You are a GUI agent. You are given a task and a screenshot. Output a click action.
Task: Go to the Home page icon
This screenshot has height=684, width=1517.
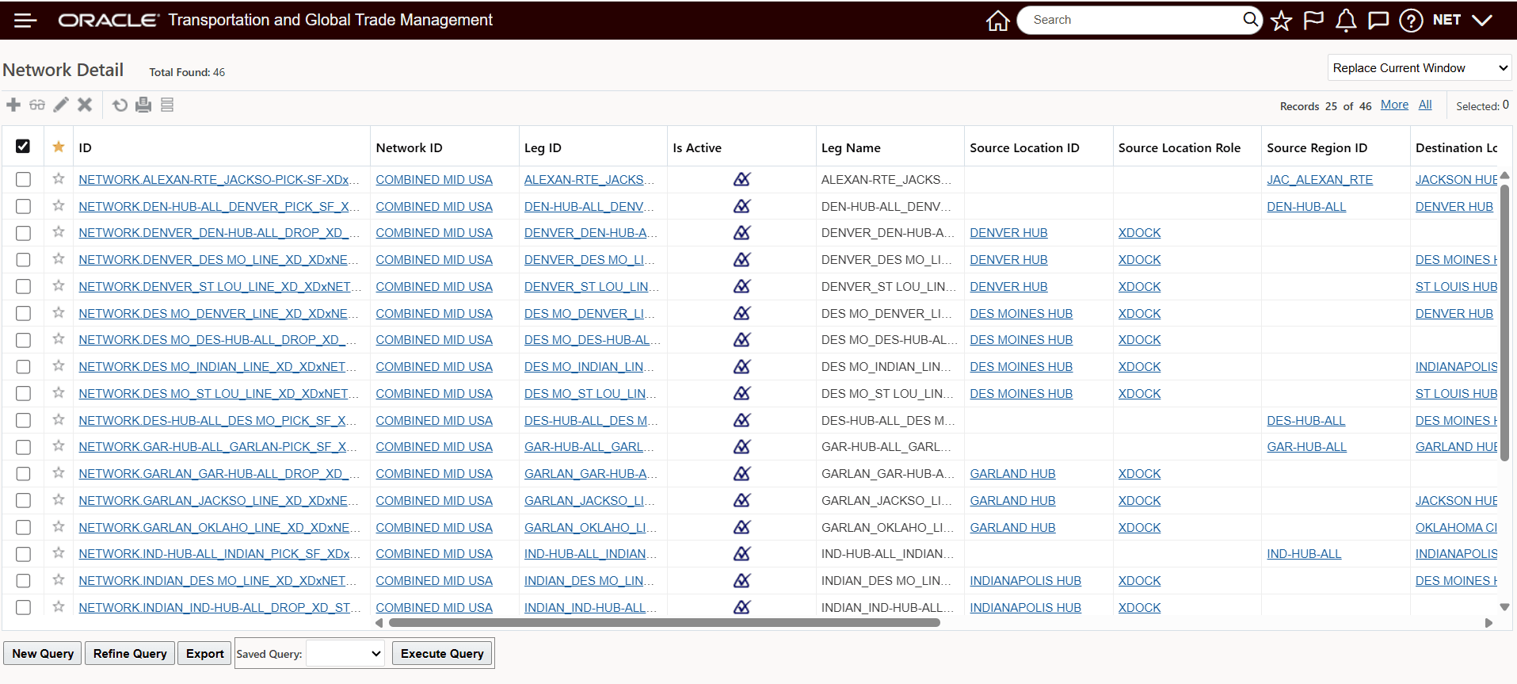(997, 21)
